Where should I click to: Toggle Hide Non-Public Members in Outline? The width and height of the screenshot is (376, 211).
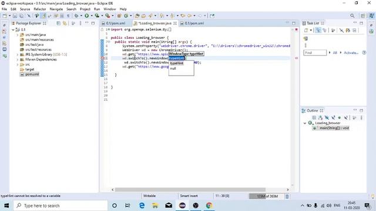340,117
